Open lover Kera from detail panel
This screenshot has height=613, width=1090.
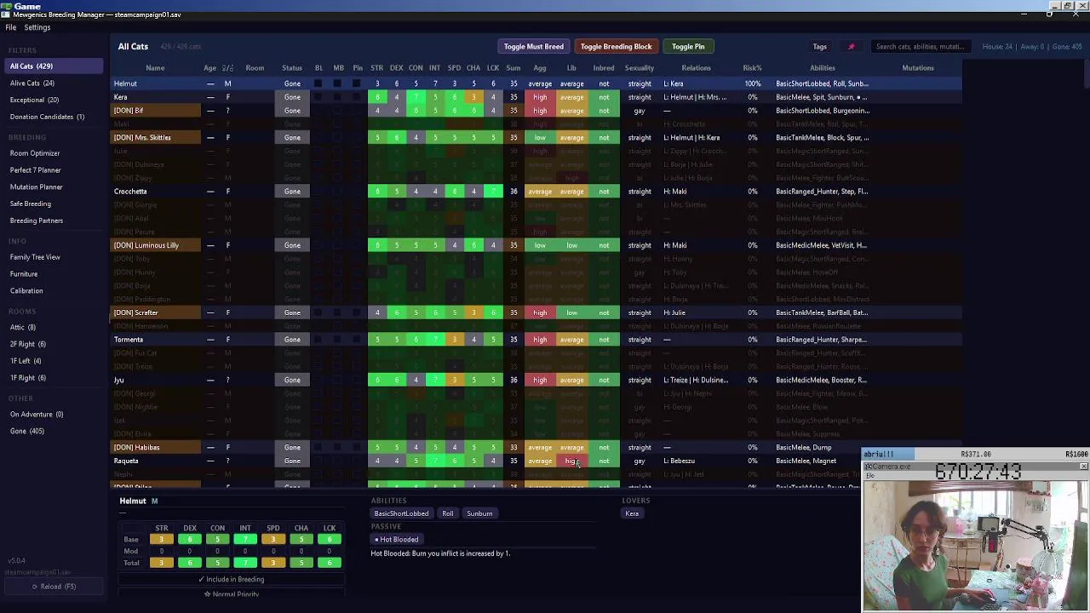pyautogui.click(x=632, y=513)
